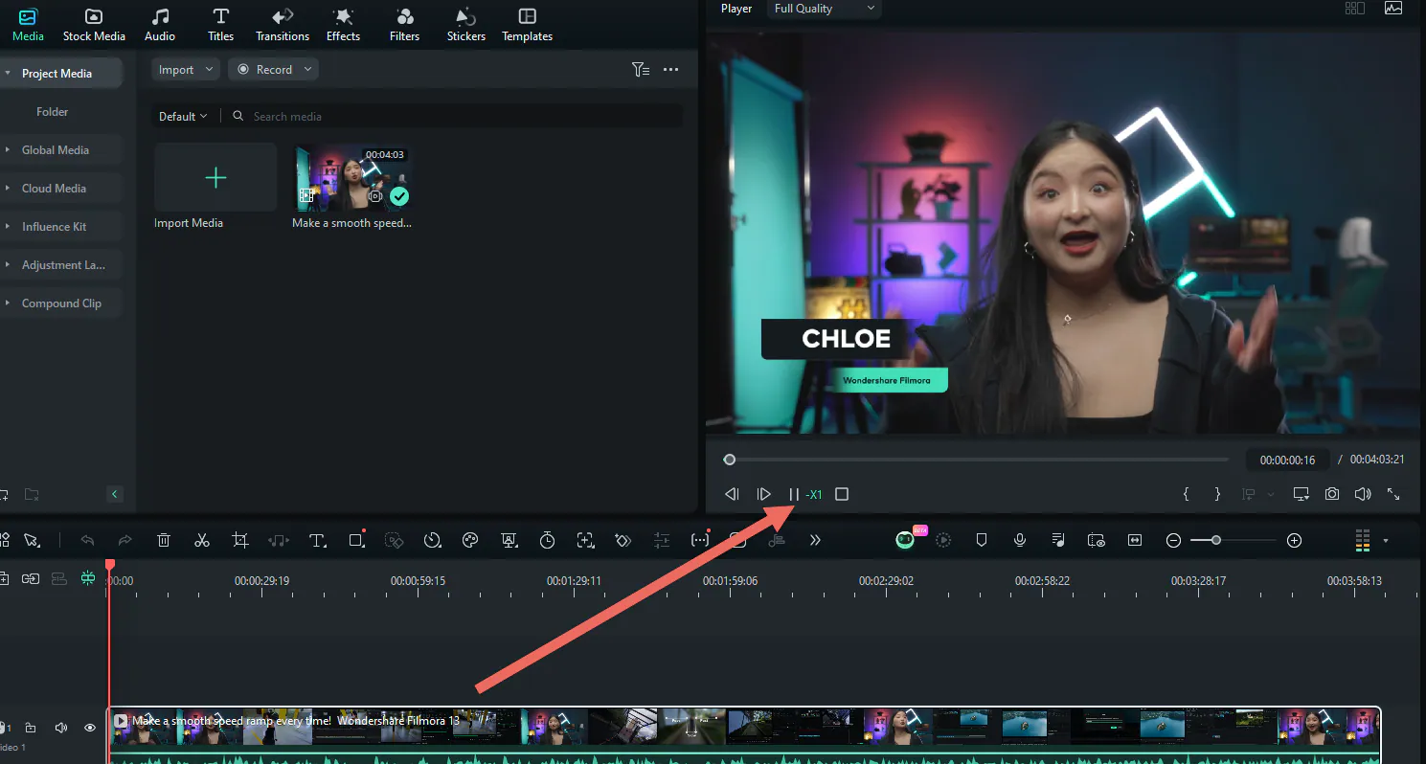Viewport: 1426px width, 764px height.
Task: Open the media panel more options menu
Action: click(670, 69)
